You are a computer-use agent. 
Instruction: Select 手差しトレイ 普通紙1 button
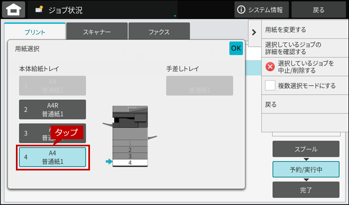tap(200, 86)
